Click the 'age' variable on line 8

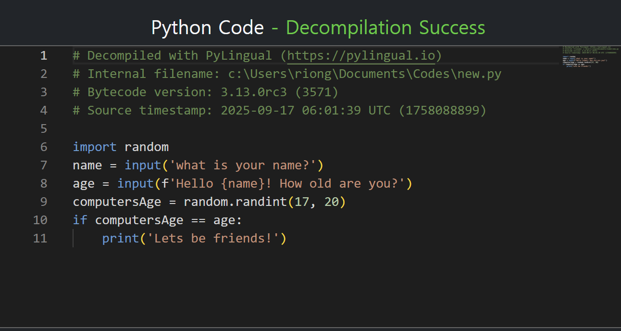tap(84, 184)
